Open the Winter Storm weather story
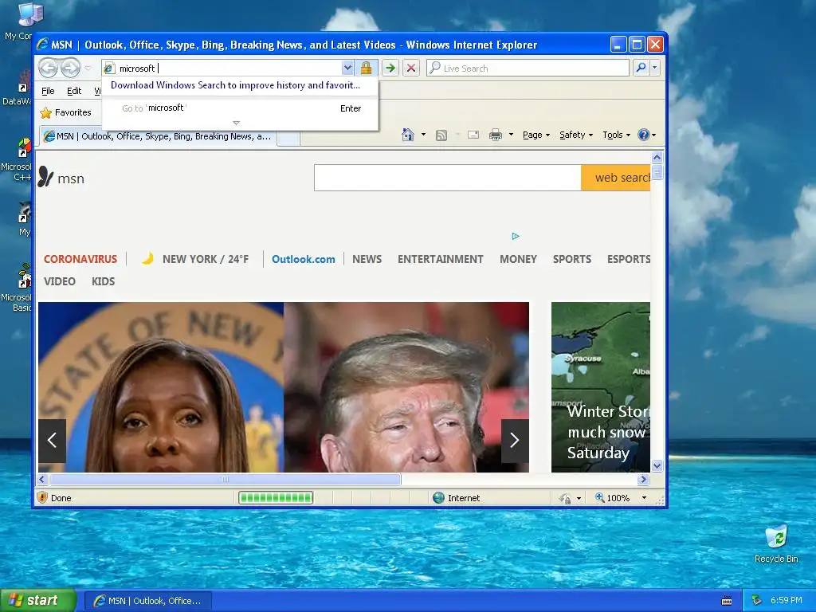This screenshot has height=612, width=816. 601,387
